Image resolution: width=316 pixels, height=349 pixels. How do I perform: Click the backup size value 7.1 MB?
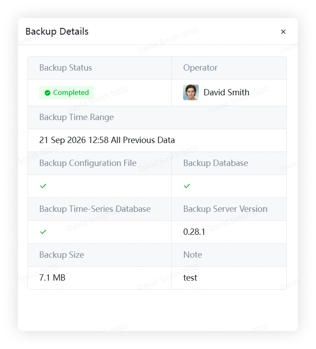point(52,277)
